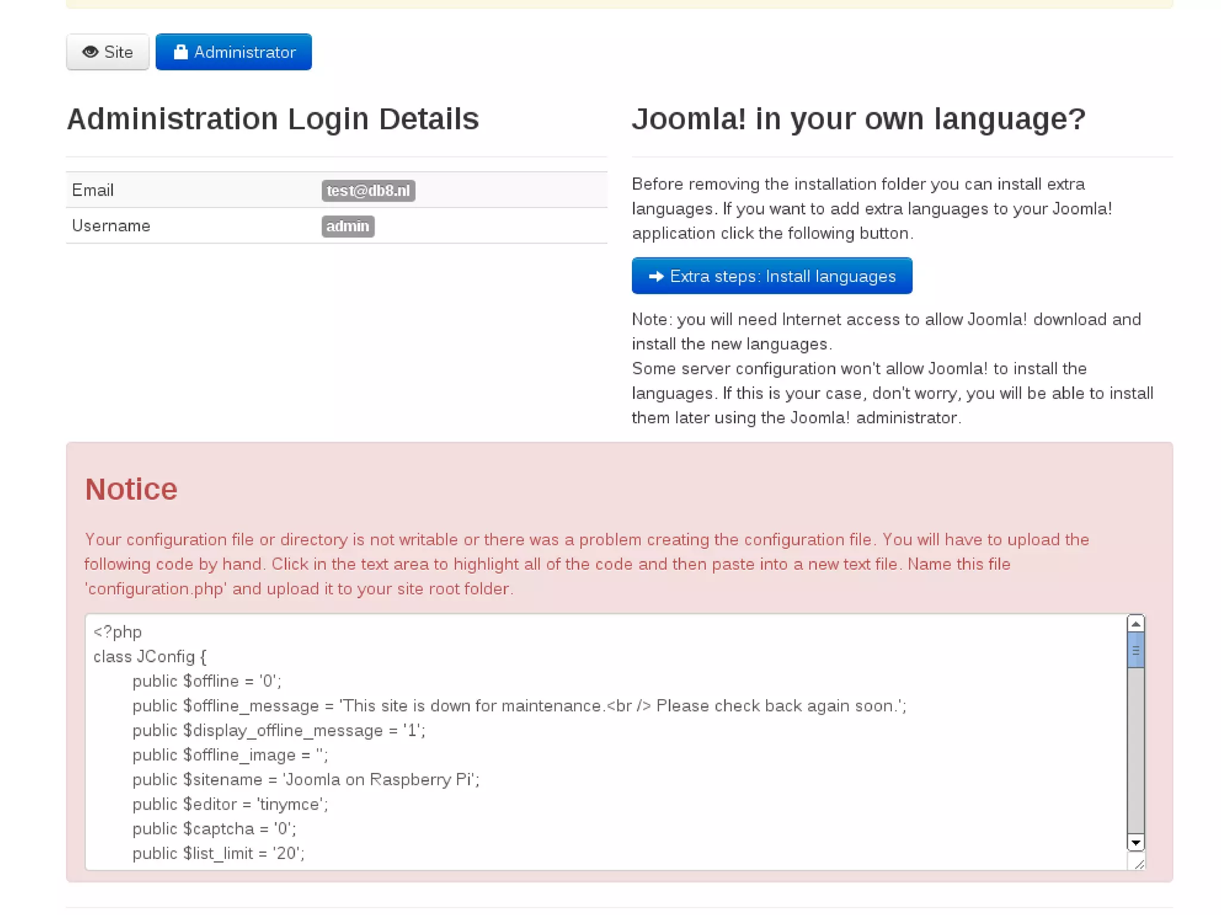Click the admin username badge
This screenshot has height=915, width=1221.
(348, 227)
